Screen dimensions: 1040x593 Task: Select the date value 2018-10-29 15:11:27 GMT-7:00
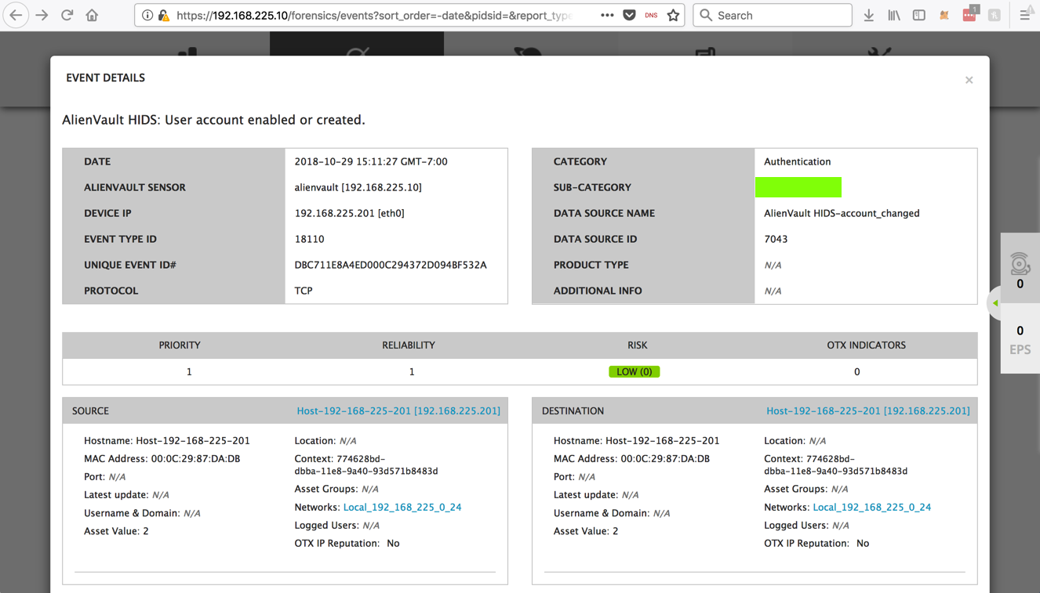click(x=371, y=161)
